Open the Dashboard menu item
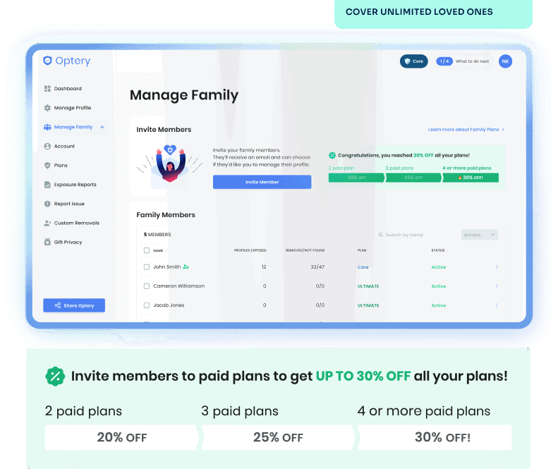558x476 pixels. point(68,89)
